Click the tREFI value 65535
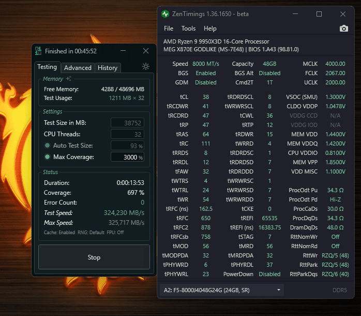This screenshot has width=361, height=316. 269,218
